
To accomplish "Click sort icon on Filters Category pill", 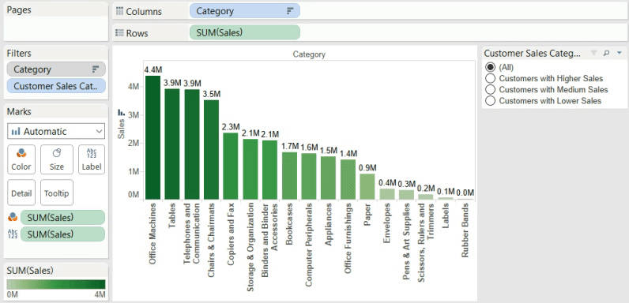I will click(96, 69).
